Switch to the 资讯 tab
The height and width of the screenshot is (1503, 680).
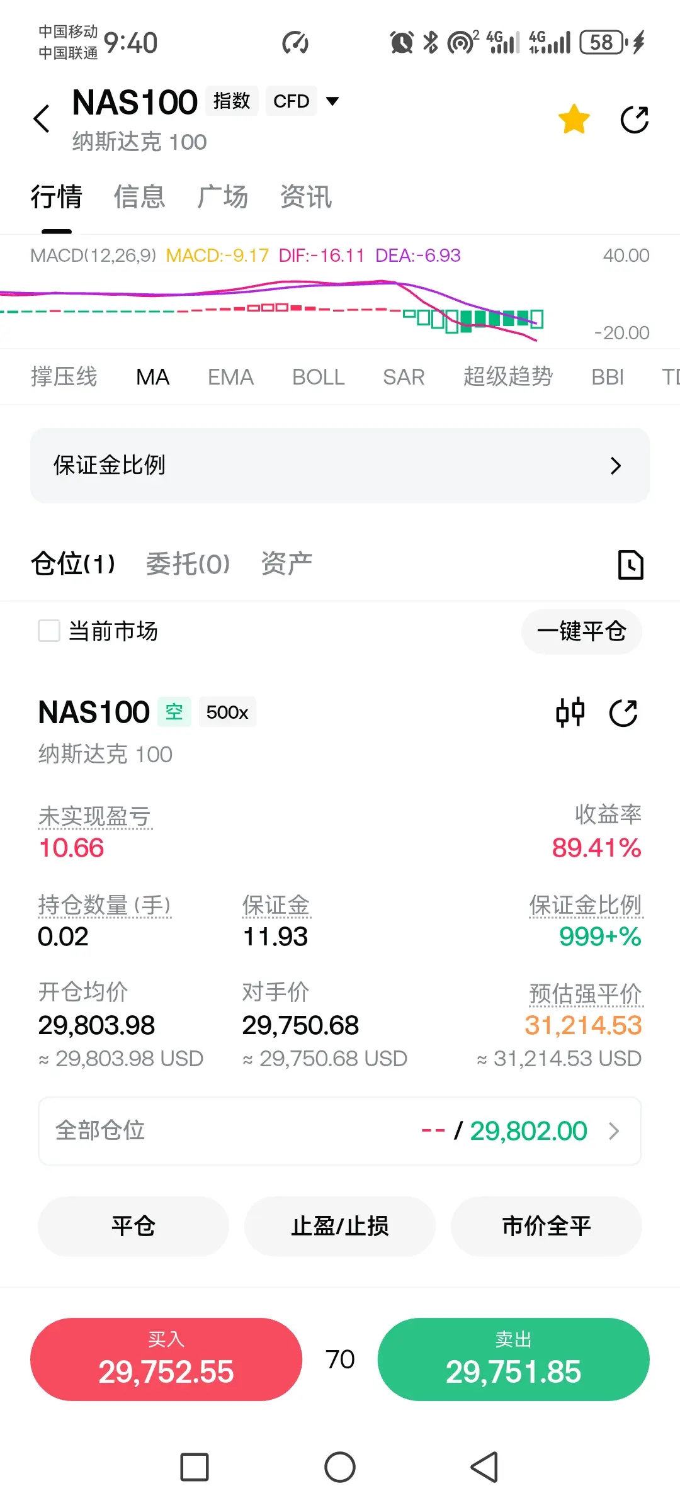(306, 196)
